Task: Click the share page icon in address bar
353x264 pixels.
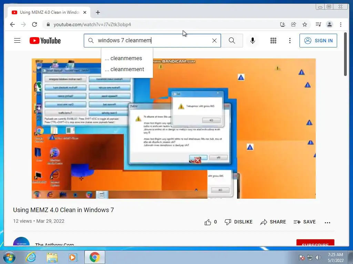Action: tap(294, 24)
